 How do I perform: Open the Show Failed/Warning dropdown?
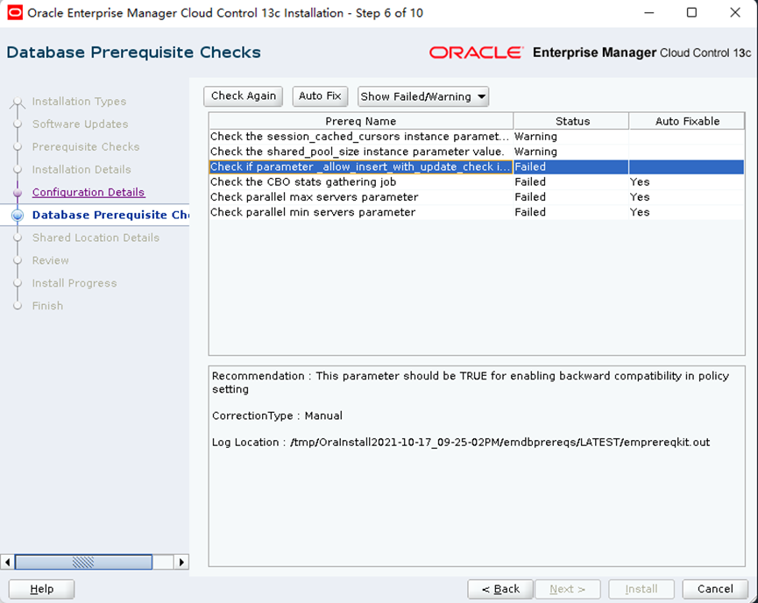[423, 96]
